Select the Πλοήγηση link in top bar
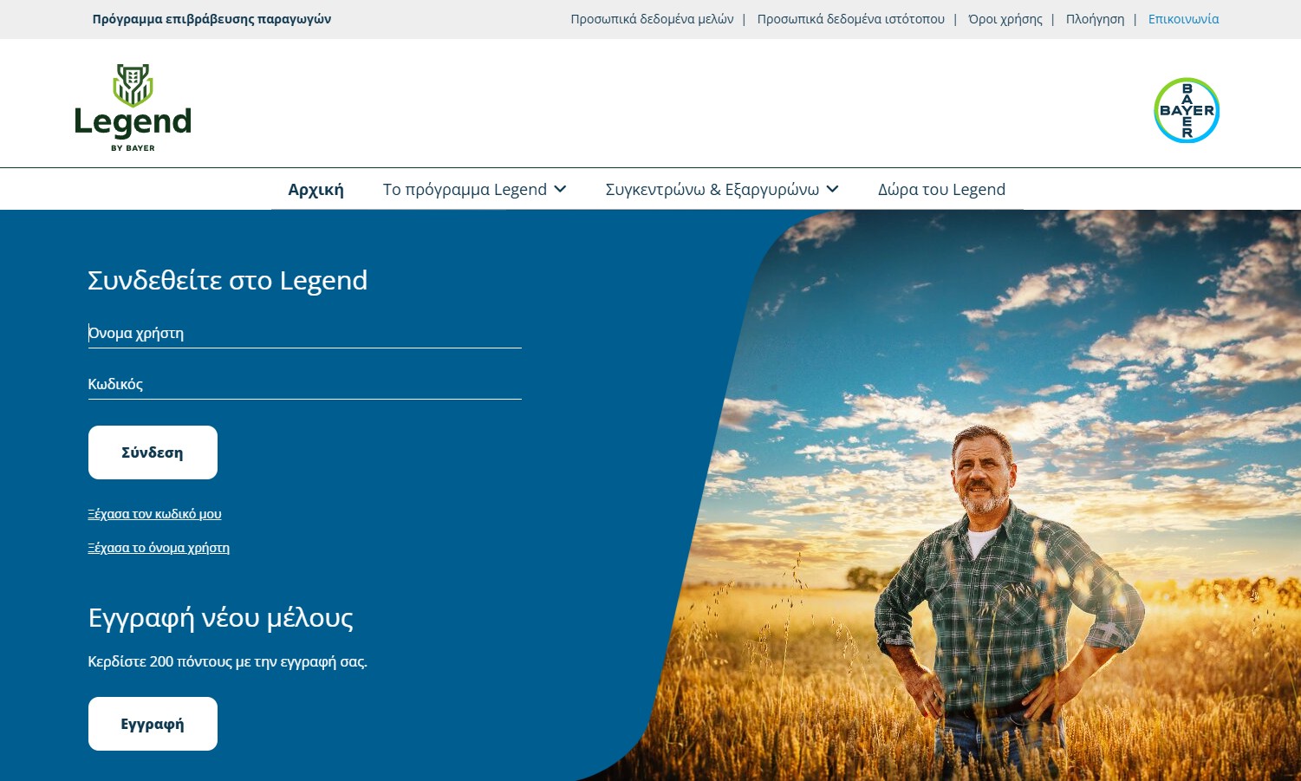1301x781 pixels. click(1095, 19)
